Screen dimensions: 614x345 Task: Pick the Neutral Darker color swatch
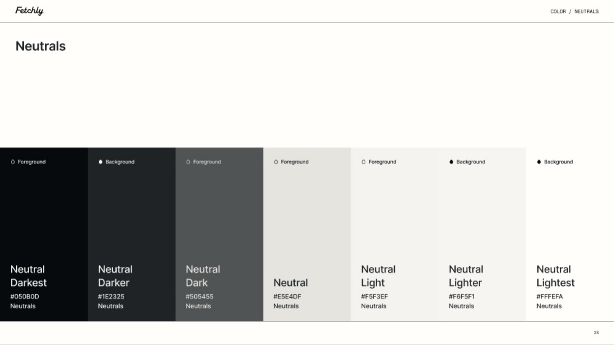132,235
